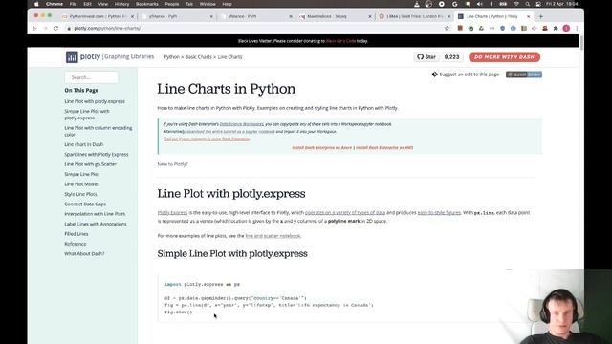The height and width of the screenshot is (344, 612).
Task: Click the browser forward arrow
Action: coord(45,28)
